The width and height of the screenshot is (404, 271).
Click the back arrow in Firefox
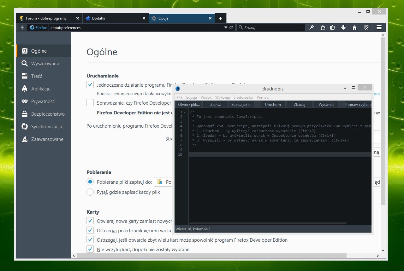coord(22,28)
